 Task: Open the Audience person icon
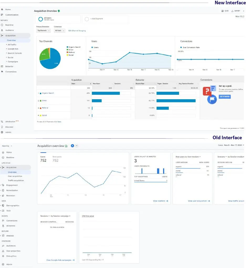point(2,30)
